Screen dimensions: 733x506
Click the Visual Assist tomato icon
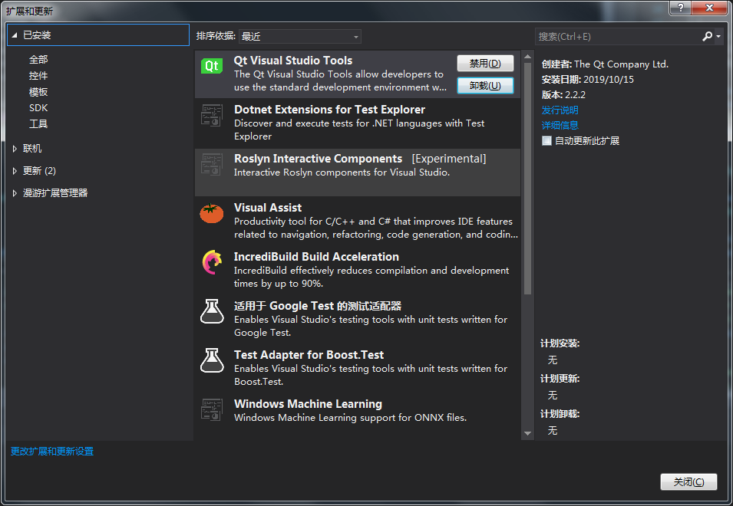tap(211, 213)
